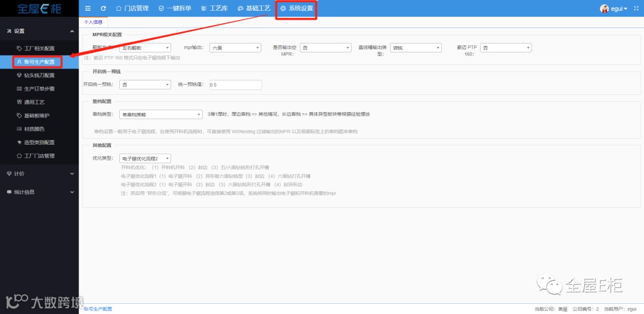The width and height of the screenshot is (644, 314).
Task: Click the note about 豪迈 PTP 160 格式
Action: 132,58
